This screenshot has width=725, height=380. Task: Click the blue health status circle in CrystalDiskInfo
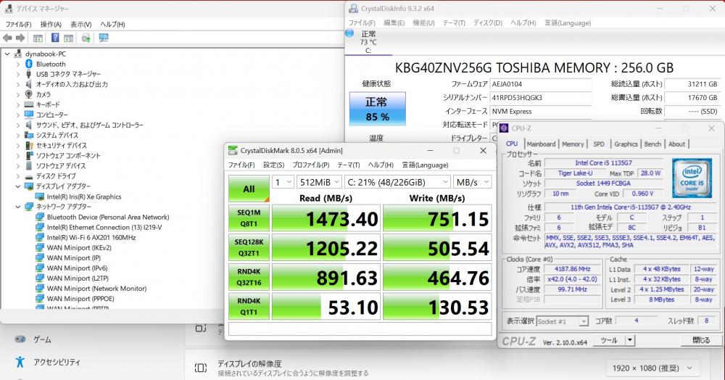tap(349, 33)
